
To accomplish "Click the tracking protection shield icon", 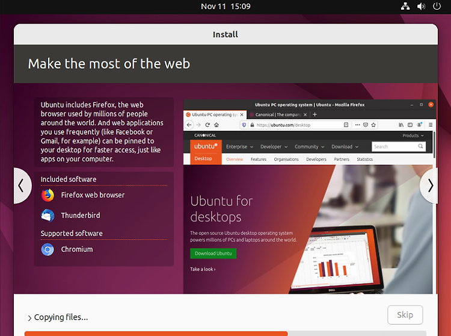I will 244,125.
